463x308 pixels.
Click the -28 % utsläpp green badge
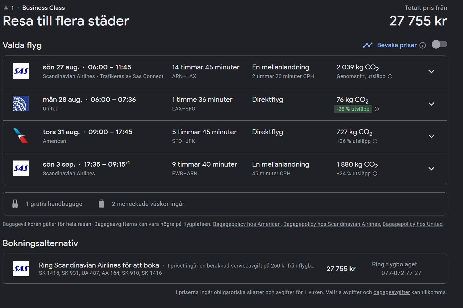tap(353, 109)
